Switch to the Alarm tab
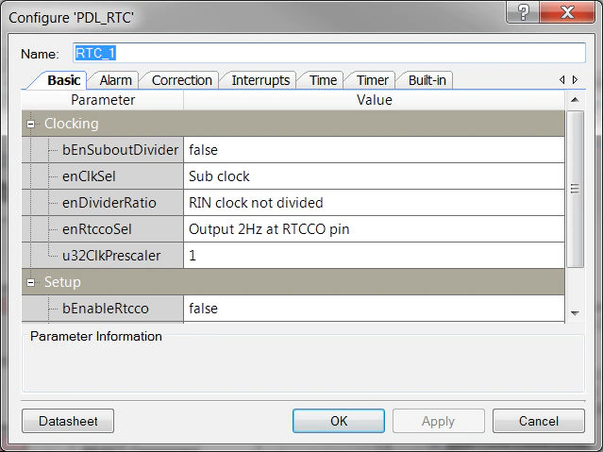 (115, 80)
